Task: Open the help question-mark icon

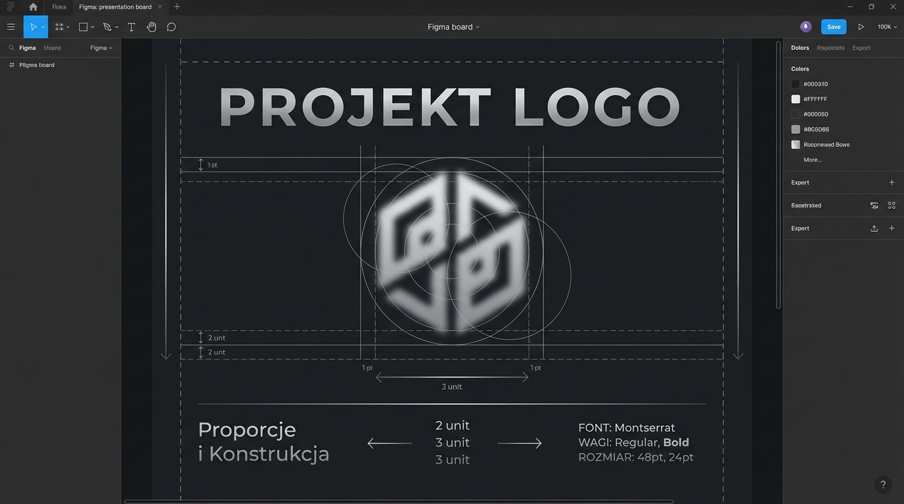Action: click(x=883, y=484)
